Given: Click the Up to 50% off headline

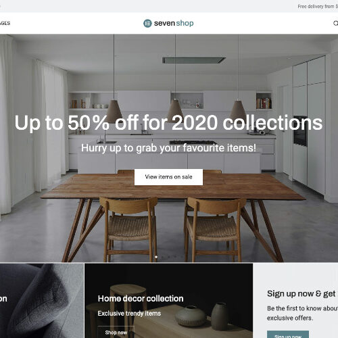Looking at the screenshot, I should point(168,123).
